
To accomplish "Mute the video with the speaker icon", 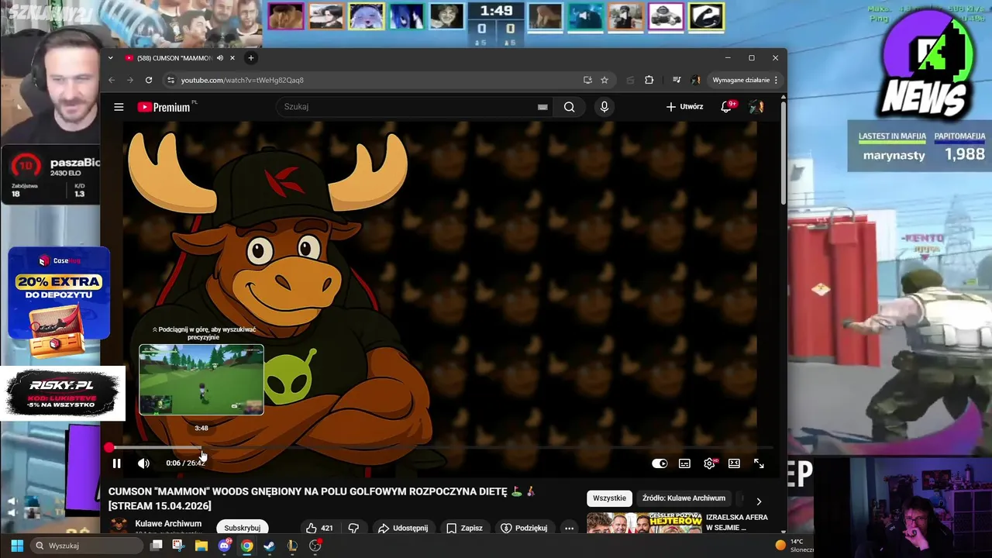I will [x=143, y=463].
